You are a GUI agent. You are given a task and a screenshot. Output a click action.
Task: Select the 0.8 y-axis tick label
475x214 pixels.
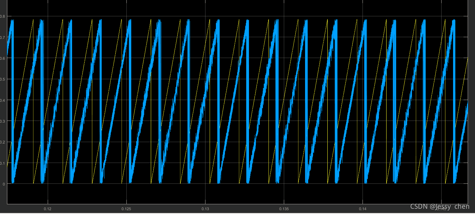point(2,16)
